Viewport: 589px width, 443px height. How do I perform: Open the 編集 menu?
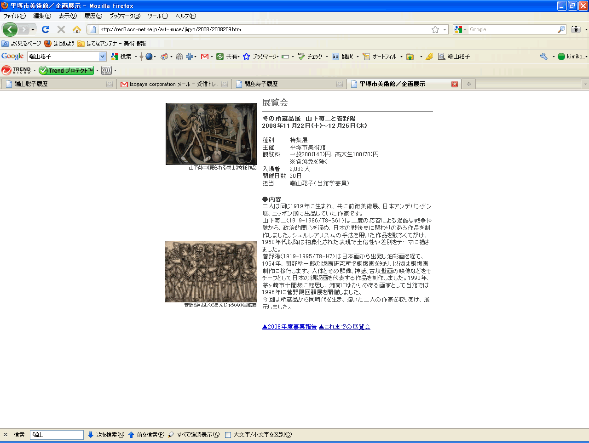pos(42,16)
